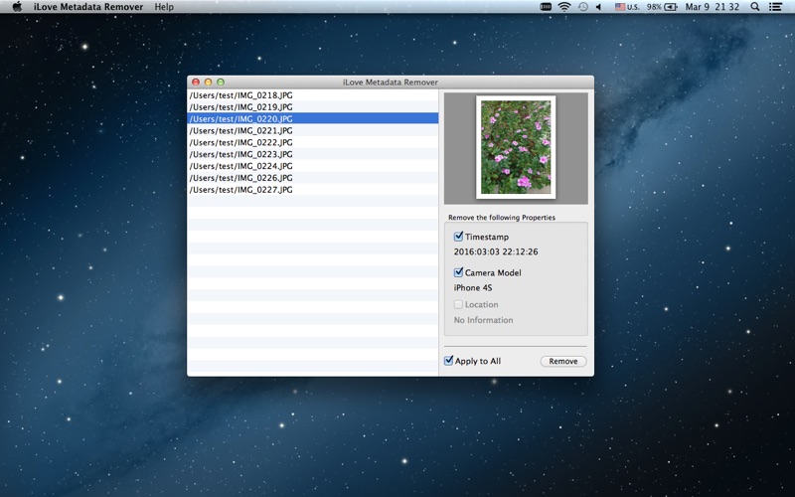Click the Remove button
The width and height of the screenshot is (795, 497).
click(563, 361)
